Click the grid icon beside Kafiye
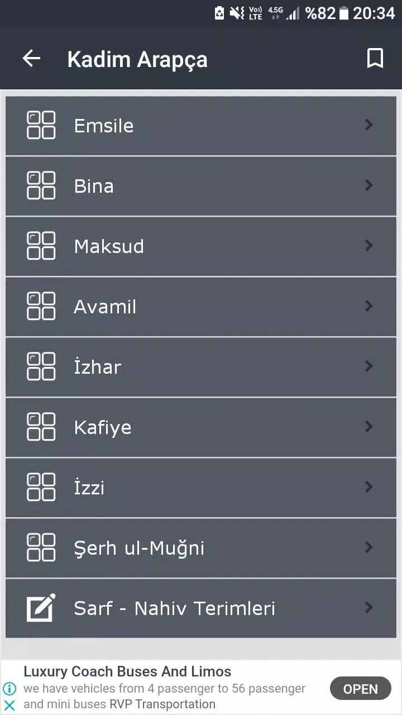Viewport: 402px width, 715px height. [41, 427]
